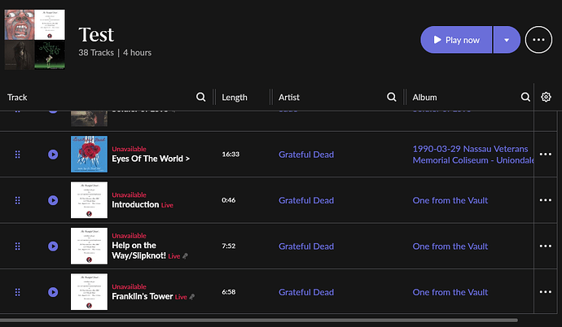The width and height of the screenshot is (562, 327).
Task: Open more options for Franklin's Tower row
Action: pos(546,292)
